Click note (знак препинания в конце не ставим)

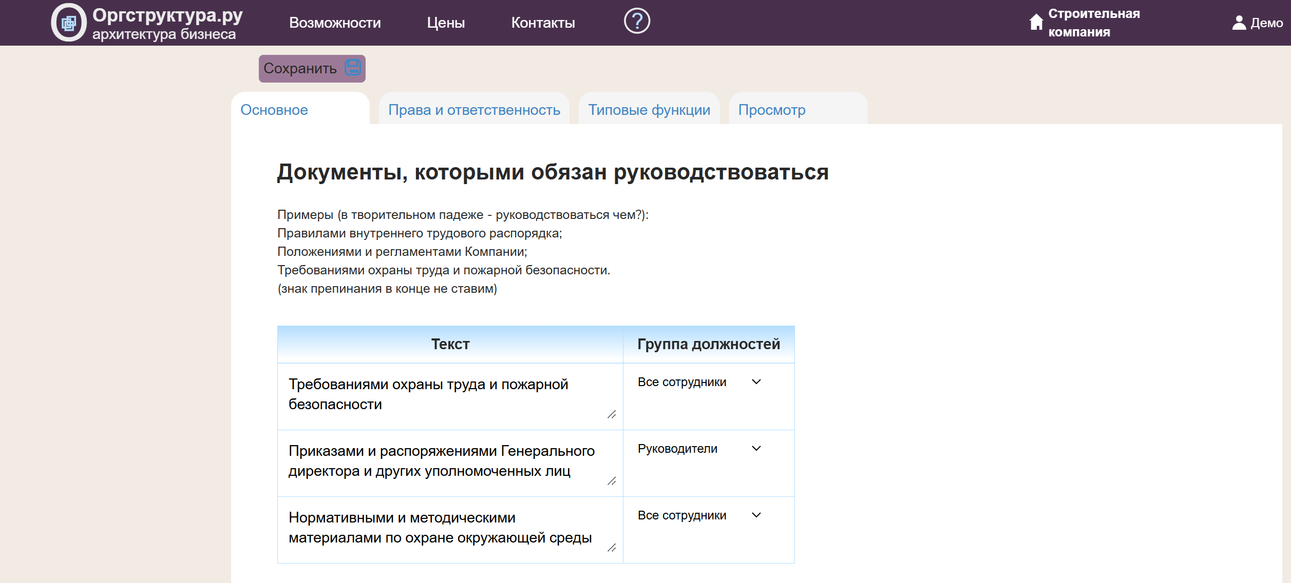click(x=387, y=289)
